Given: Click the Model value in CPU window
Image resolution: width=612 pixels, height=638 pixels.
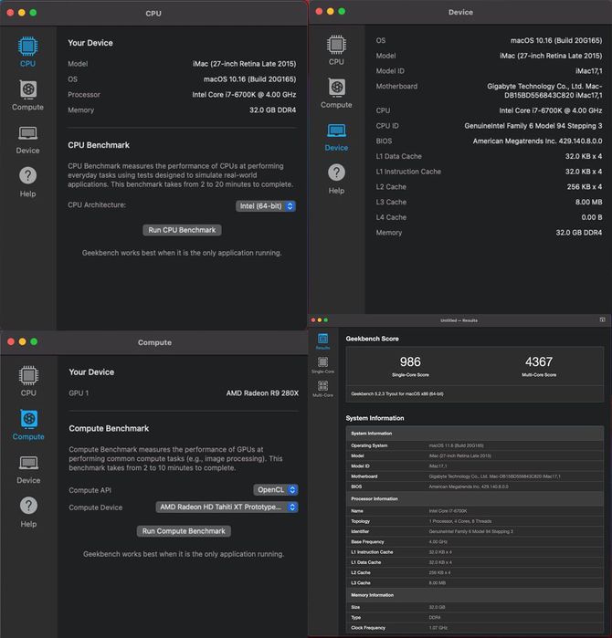Looking at the screenshot, I should tap(244, 64).
